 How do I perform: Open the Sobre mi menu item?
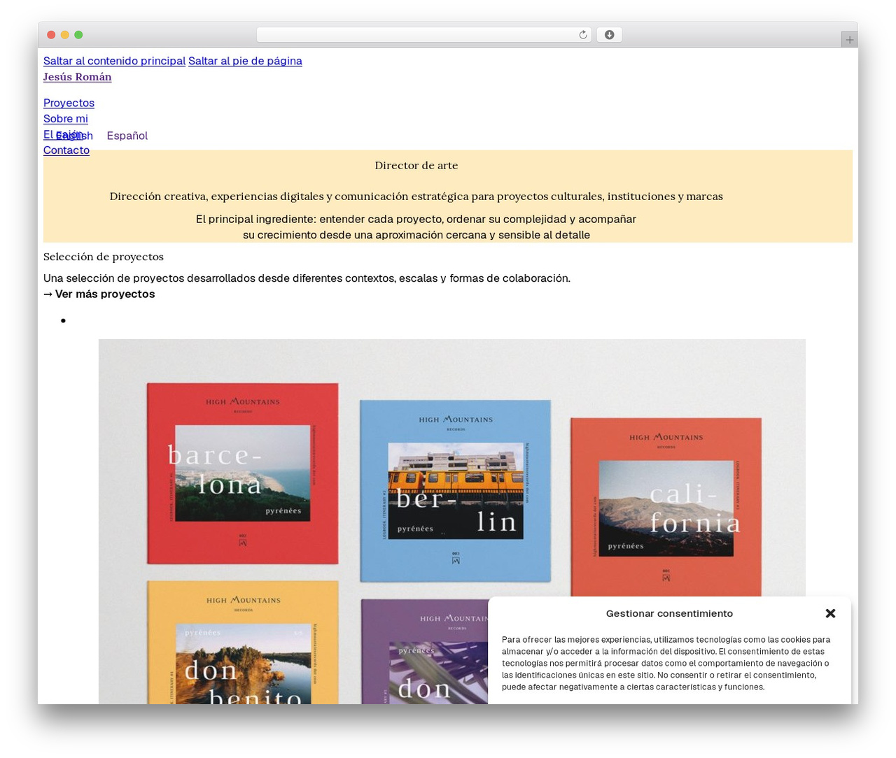click(x=66, y=119)
